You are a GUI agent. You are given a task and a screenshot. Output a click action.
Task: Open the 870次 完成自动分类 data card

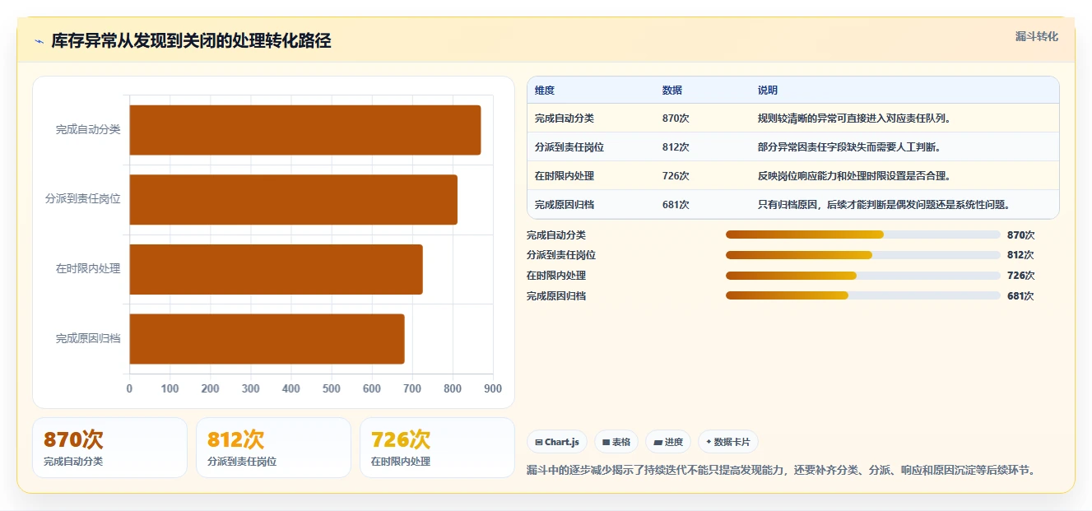pos(109,448)
